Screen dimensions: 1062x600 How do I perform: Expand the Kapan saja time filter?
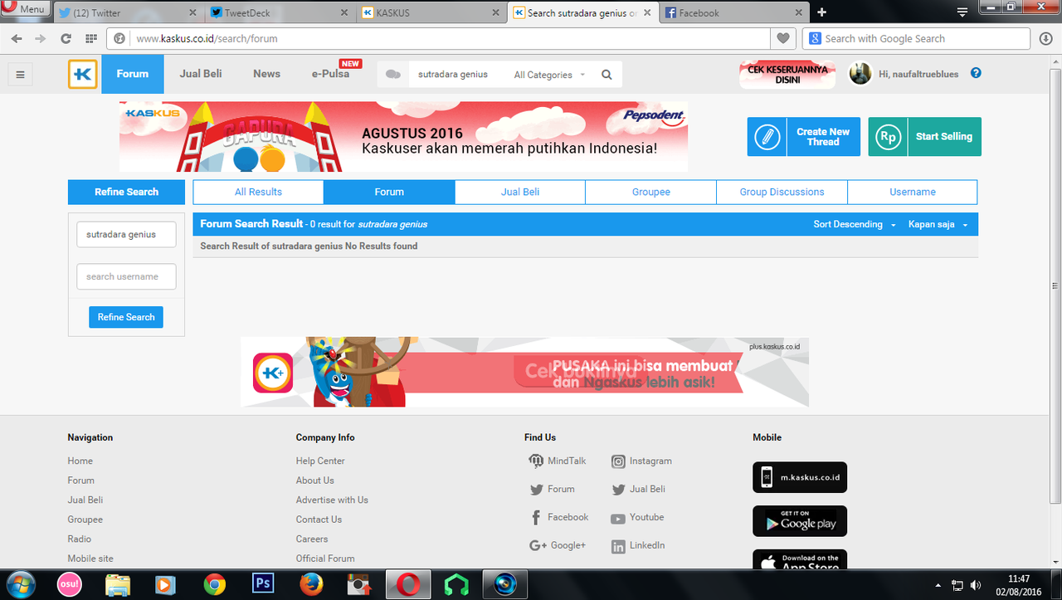938,224
